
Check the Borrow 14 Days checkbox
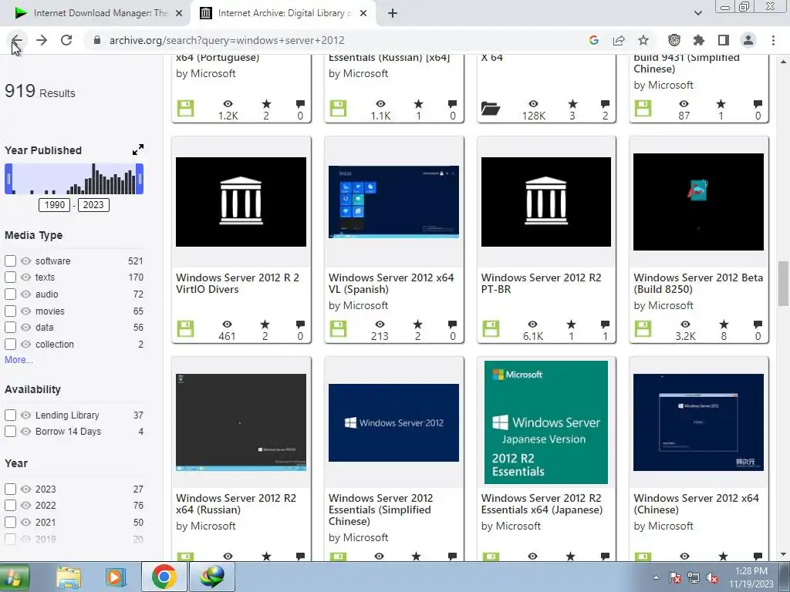point(10,432)
